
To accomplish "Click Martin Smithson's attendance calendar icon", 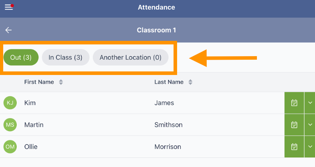I will coord(294,125).
